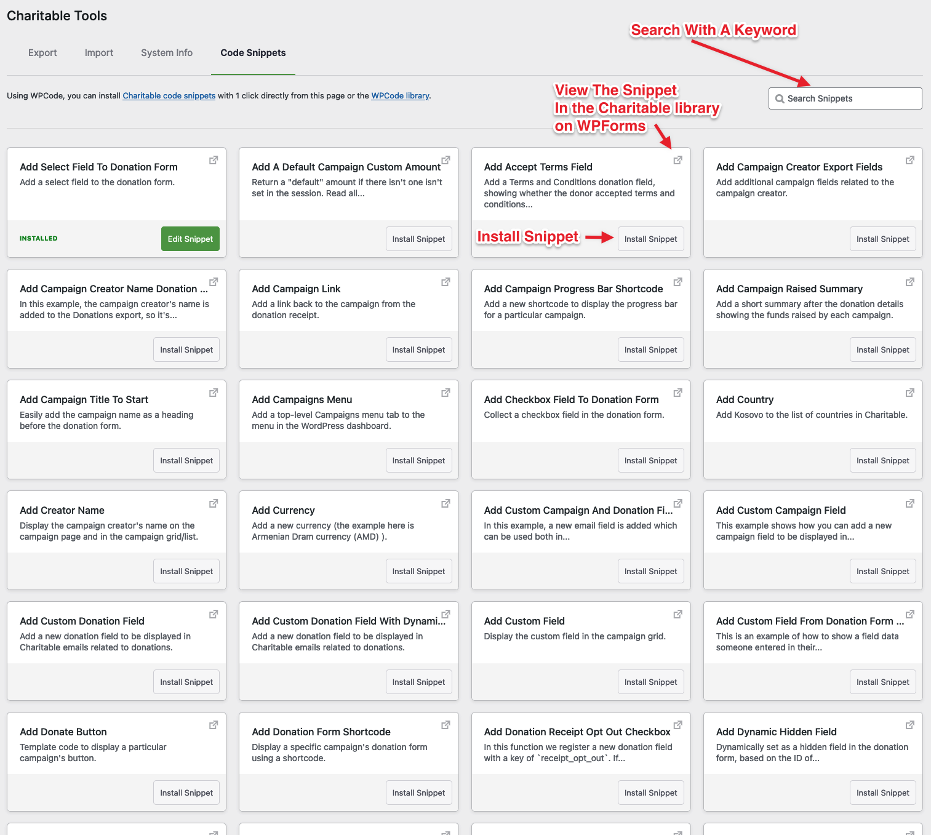Image resolution: width=931 pixels, height=835 pixels.
Task: Open the System Info tab
Action: click(167, 53)
